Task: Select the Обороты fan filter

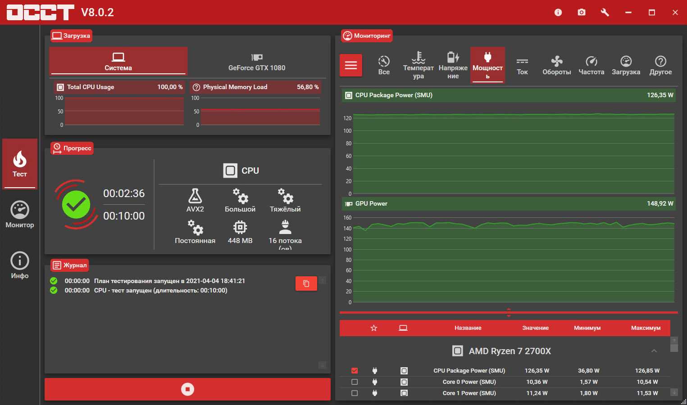Action: click(556, 65)
